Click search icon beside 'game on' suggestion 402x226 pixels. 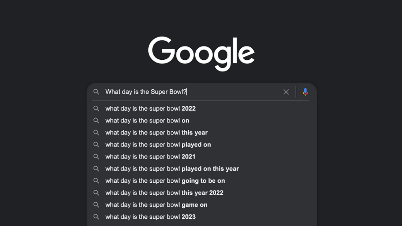coord(96,205)
